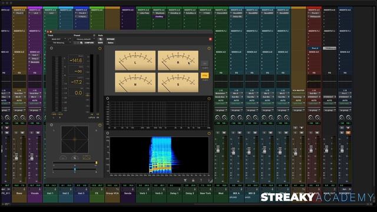Viewport: 377px width, 212px height.
Task: Mute the MIX A track
Action: 240,132
